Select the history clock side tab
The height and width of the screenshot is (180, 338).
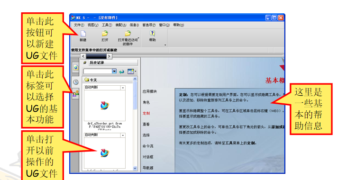pos(76,82)
